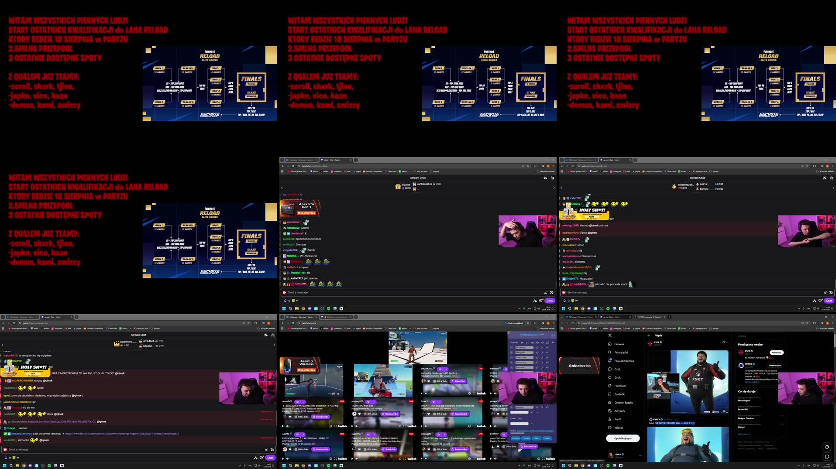Open chat settings gear in the sigalek chat window
Image resolution: width=836 pixels, height=469 pixels.
point(540,301)
